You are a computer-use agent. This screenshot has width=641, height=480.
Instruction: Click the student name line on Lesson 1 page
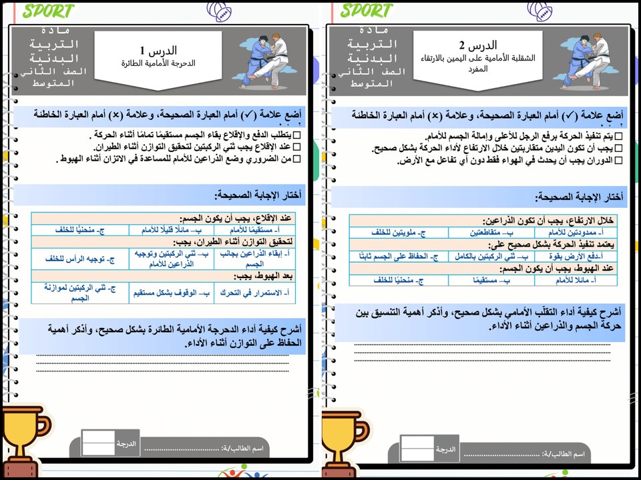pyautogui.click(x=182, y=450)
